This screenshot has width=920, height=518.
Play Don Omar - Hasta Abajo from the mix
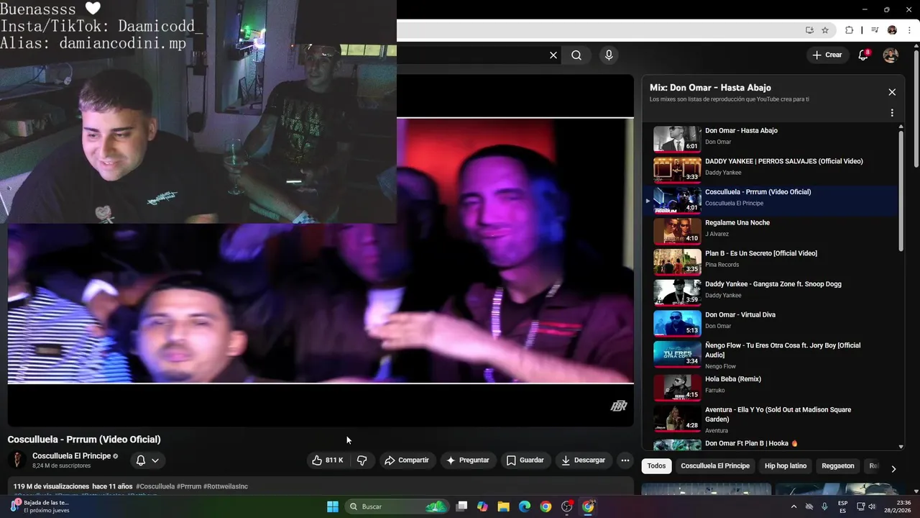pos(771,139)
